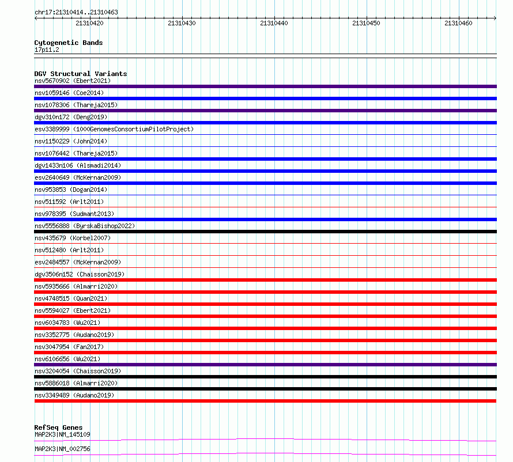Click the RefSeq Genes track heading

58,427
